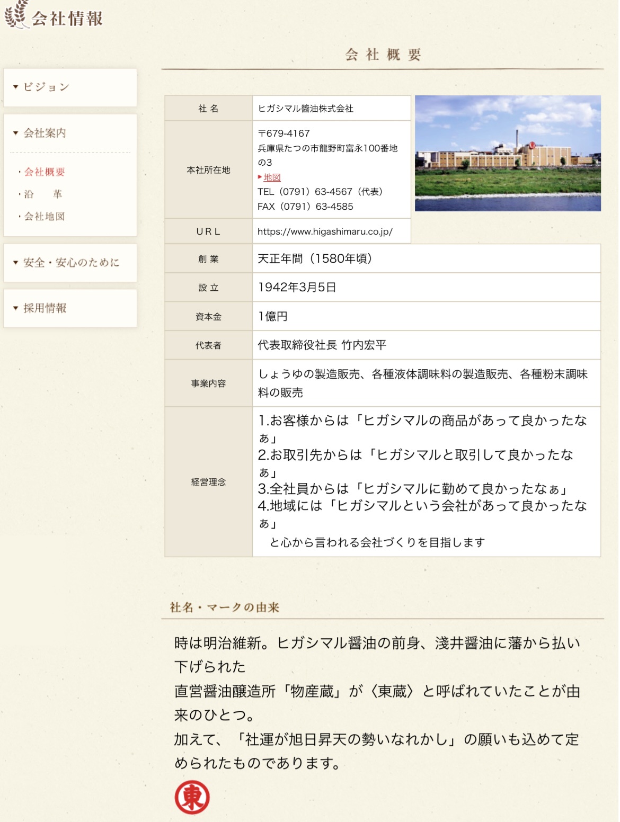
Task: Open the 沿革 submenu item
Action: (x=43, y=194)
